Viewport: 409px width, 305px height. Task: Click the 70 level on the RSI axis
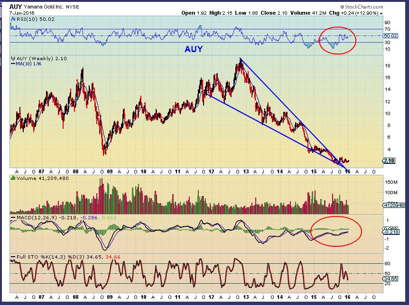pos(387,29)
